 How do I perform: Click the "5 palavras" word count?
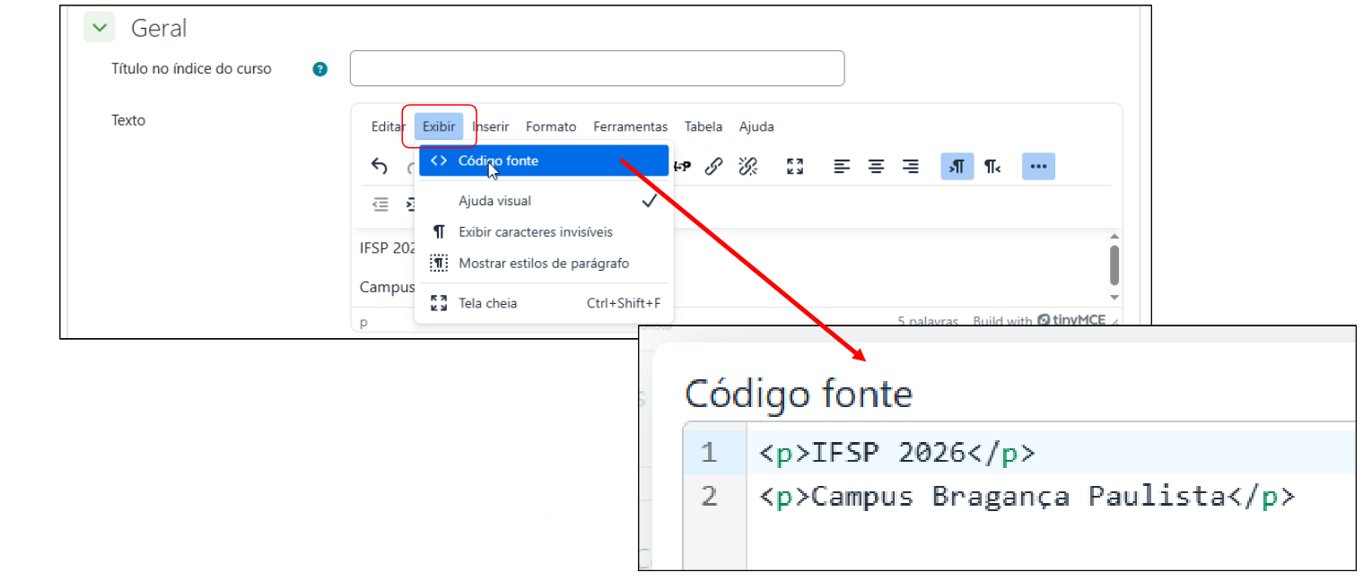point(928,321)
